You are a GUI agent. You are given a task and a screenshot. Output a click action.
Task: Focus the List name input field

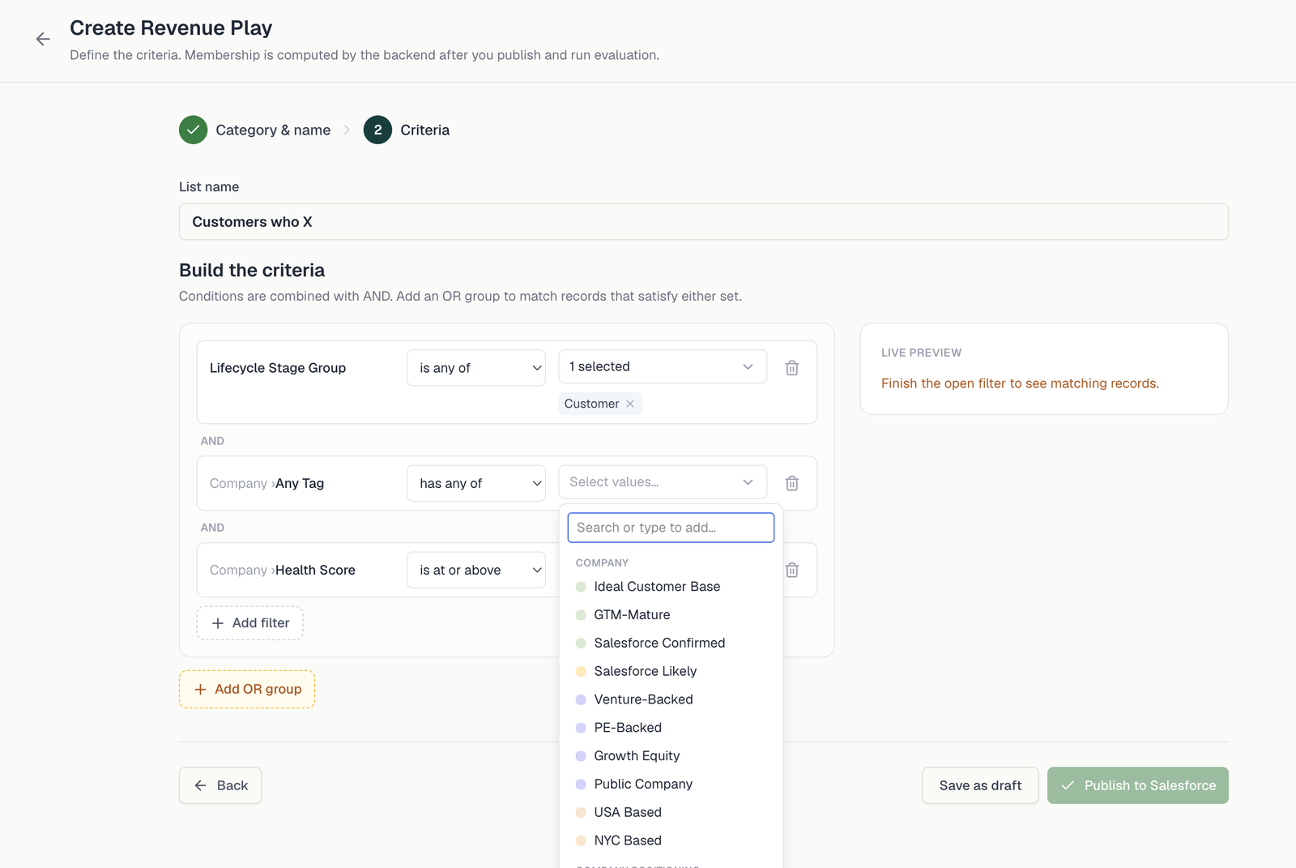tap(704, 222)
